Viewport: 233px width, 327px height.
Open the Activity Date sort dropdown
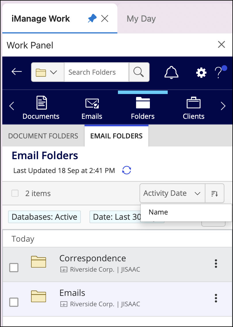point(172,193)
